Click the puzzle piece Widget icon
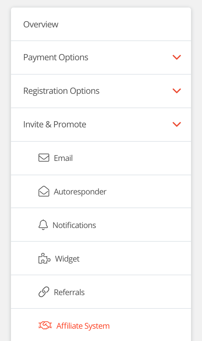The height and width of the screenshot is (341, 202). point(45,258)
